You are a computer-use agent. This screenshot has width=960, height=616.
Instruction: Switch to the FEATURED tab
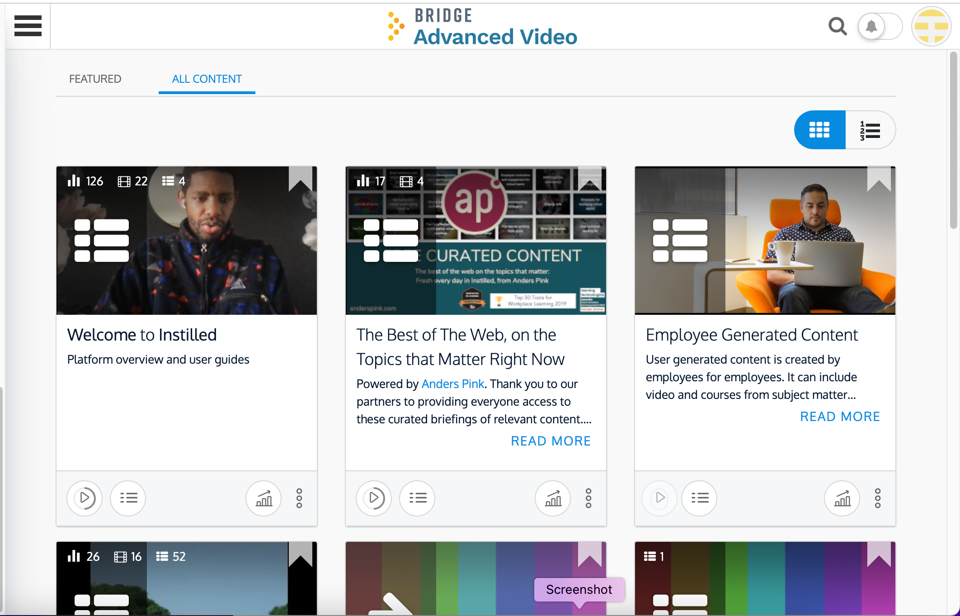tap(95, 79)
